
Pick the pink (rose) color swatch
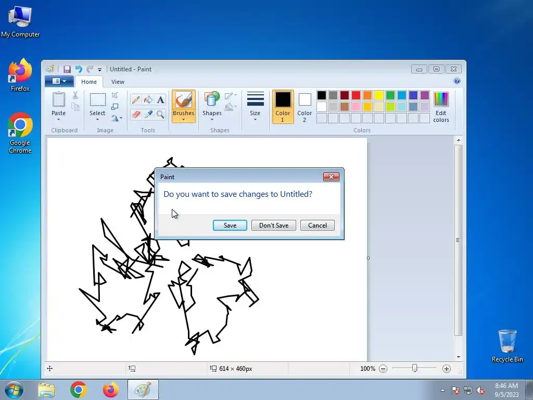point(356,107)
